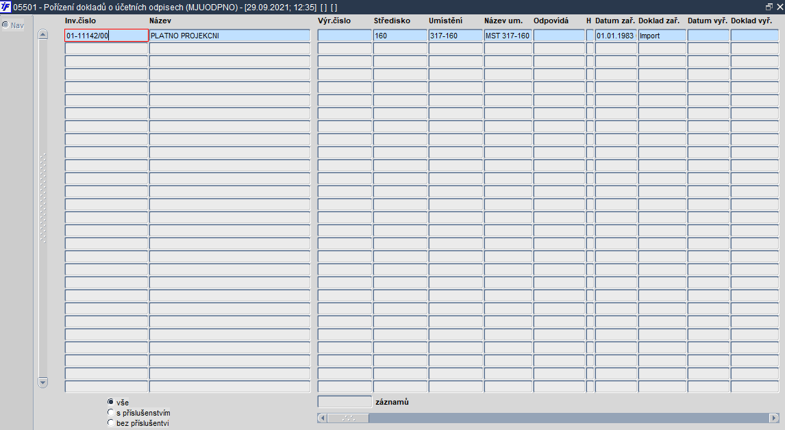The height and width of the screenshot is (430, 785).
Task: Click the Název field 'PLATNO PROJEKCNI'
Action: tap(229, 36)
